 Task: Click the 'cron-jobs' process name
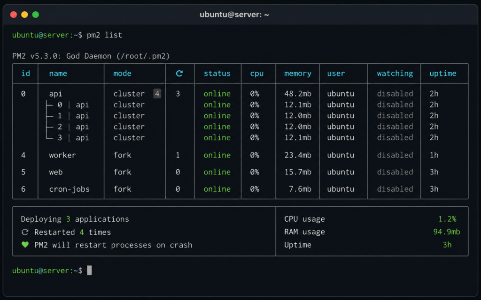[x=70, y=189]
